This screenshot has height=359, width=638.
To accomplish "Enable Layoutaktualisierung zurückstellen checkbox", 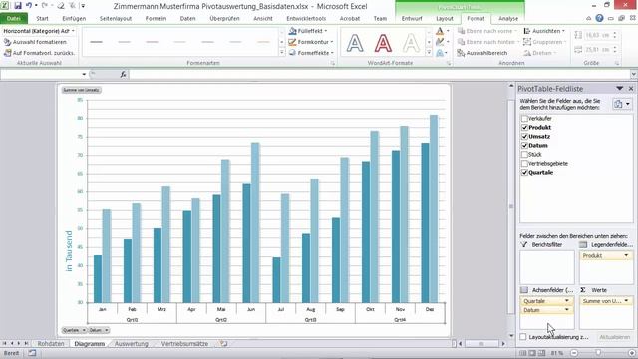I will coord(523,337).
